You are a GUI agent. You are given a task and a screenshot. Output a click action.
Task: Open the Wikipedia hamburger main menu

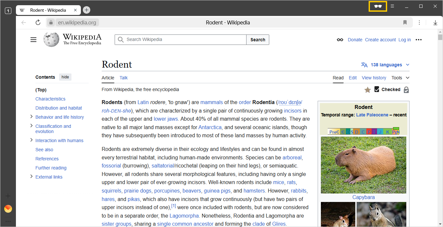tap(33, 40)
